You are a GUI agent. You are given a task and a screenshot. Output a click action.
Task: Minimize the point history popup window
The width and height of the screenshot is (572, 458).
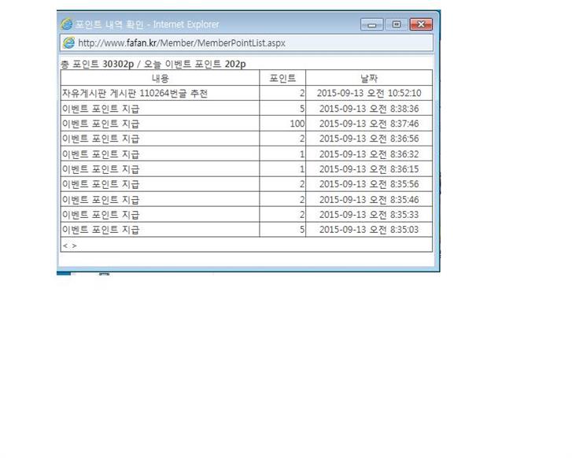pyautogui.click(x=371, y=24)
